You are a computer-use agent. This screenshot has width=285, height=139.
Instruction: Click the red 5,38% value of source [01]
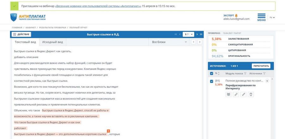coord(218,85)
